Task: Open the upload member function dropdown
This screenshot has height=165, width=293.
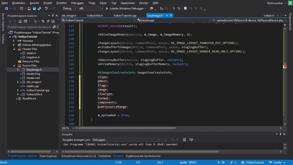Action: 249,20
